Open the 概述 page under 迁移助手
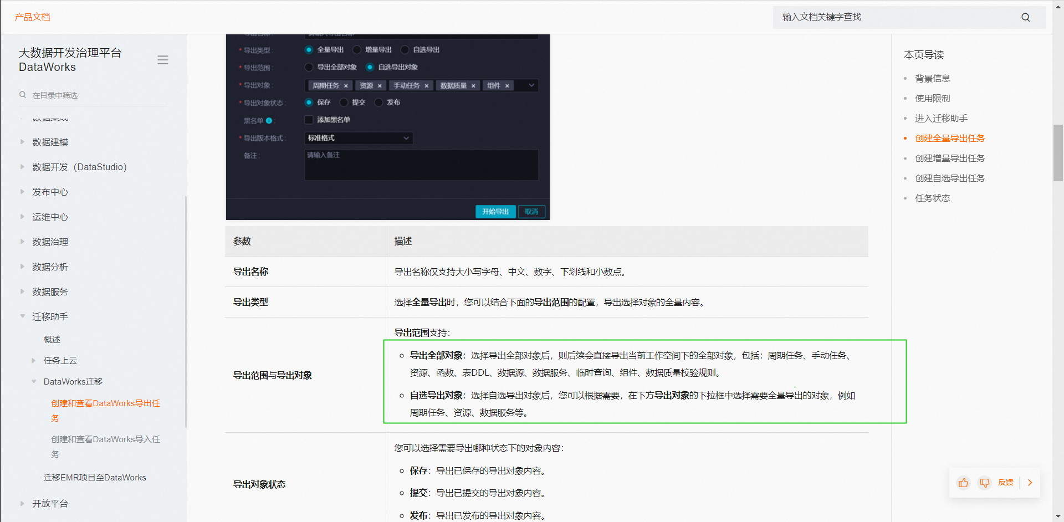Screen dimensions: 1064x522 (x=52, y=339)
